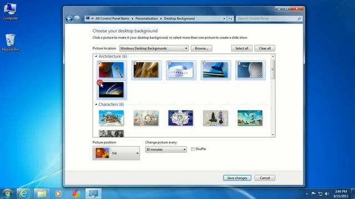This screenshot has height=199, width=355.
Task: Uncheck the golden beams wallpaper checkbox
Action: point(134,63)
